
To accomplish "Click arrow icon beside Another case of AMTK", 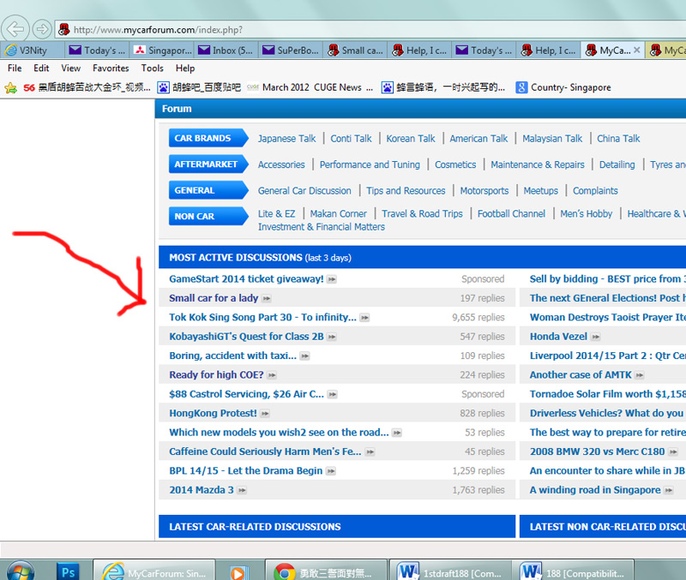I will pyautogui.click(x=640, y=375).
